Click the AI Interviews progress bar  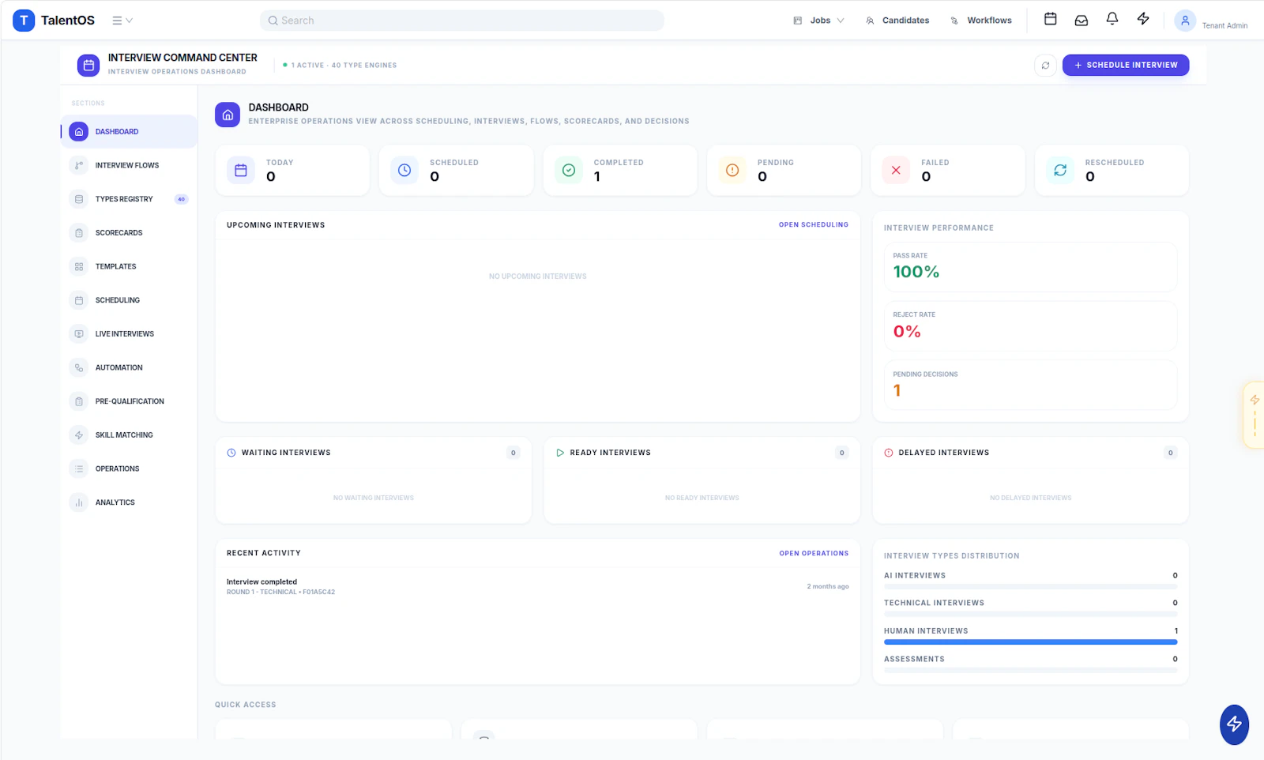point(1031,587)
